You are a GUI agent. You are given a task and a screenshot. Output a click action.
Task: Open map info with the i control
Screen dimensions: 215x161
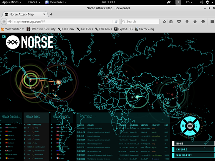(x=197, y=126)
